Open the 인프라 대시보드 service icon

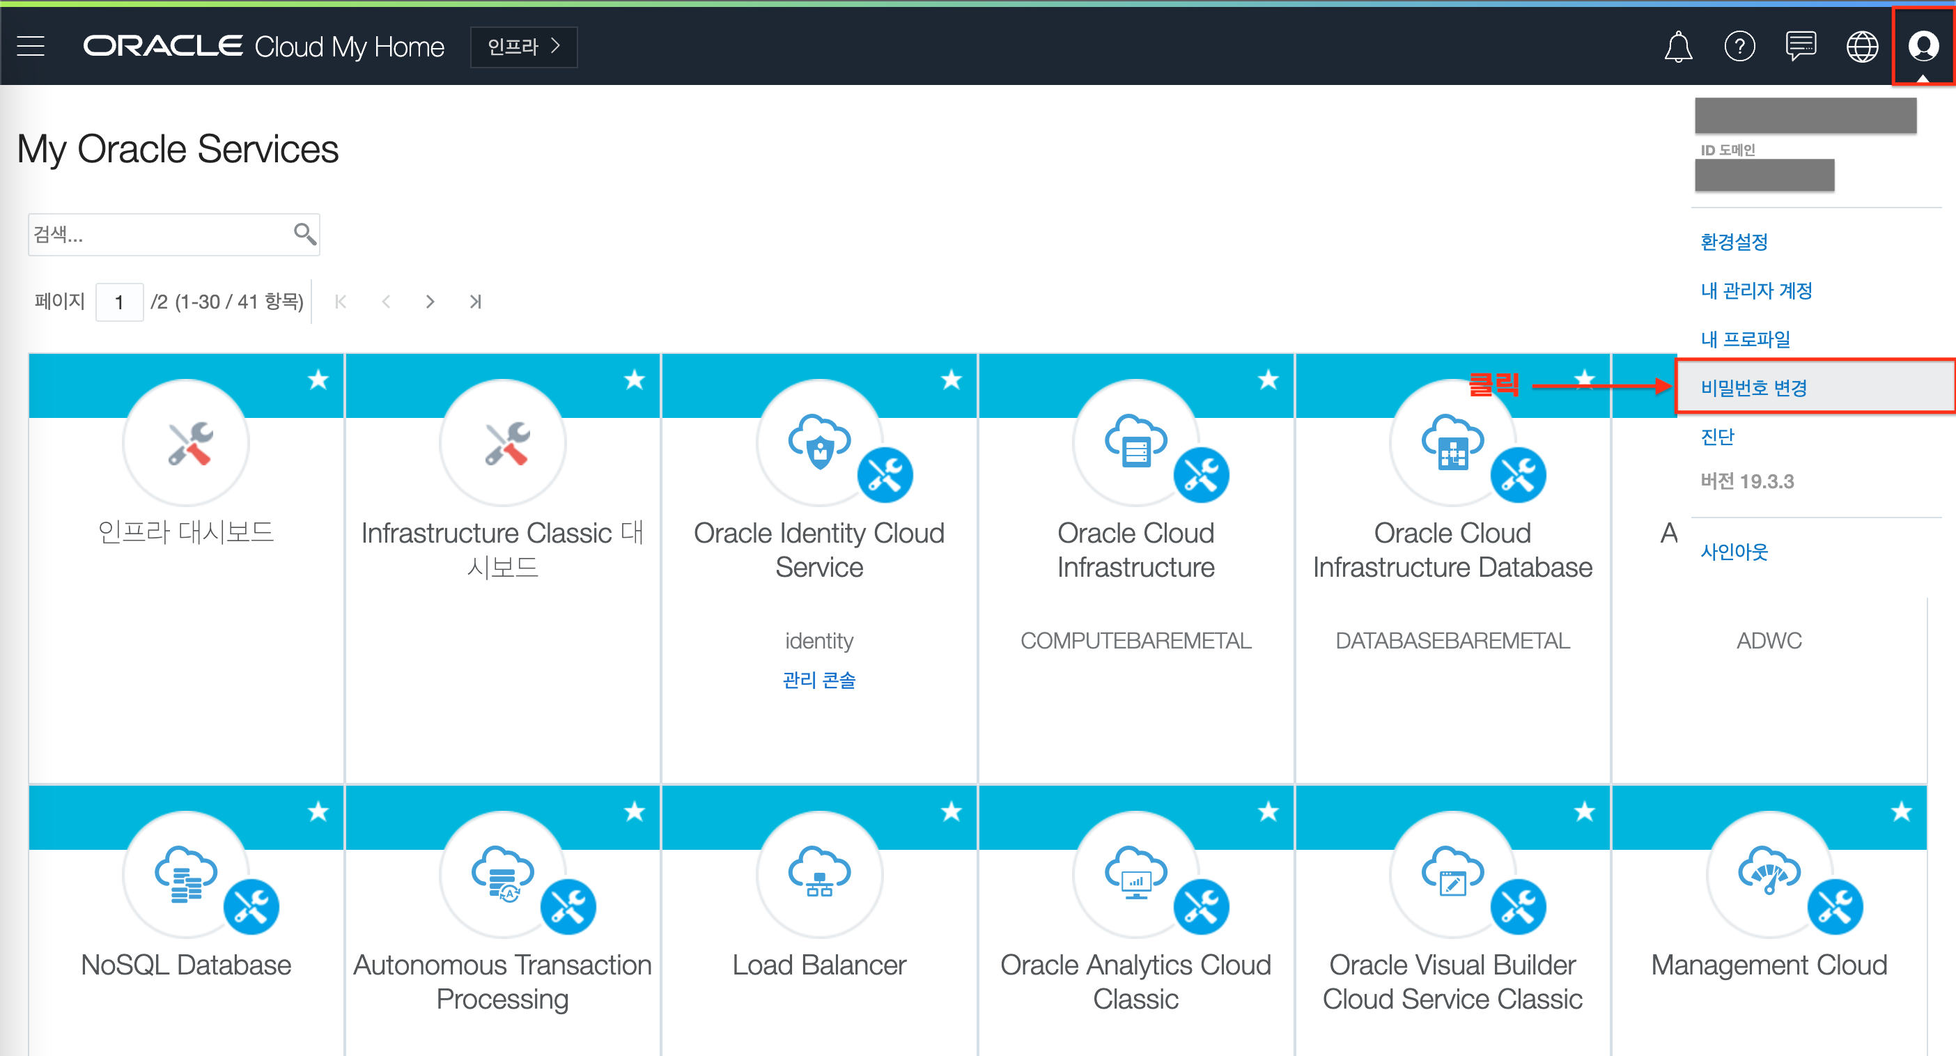[186, 442]
